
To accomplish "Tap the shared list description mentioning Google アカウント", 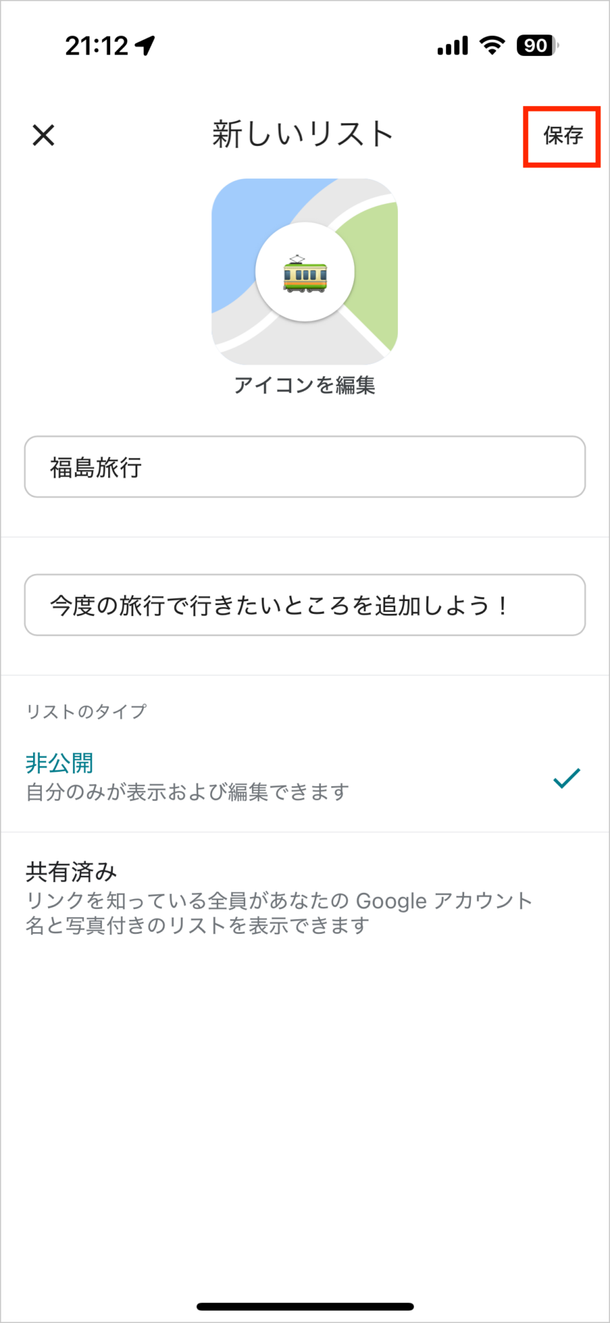I will tap(279, 913).
